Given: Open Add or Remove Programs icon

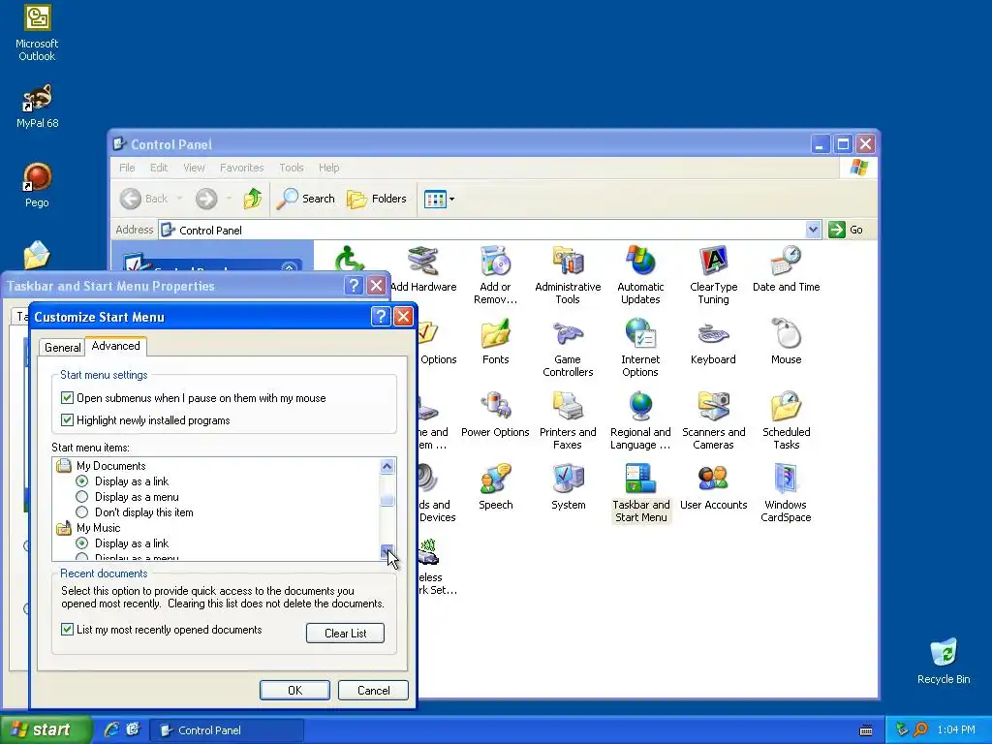Looking at the screenshot, I should [495, 275].
